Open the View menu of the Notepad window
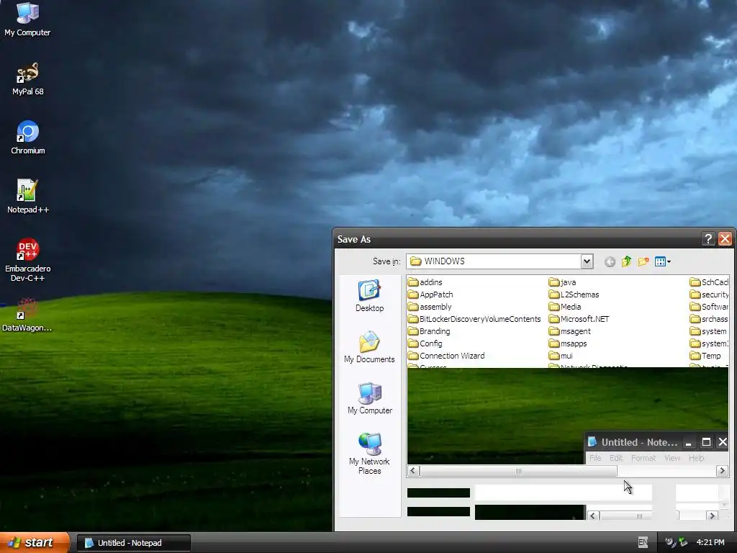 [x=672, y=457]
